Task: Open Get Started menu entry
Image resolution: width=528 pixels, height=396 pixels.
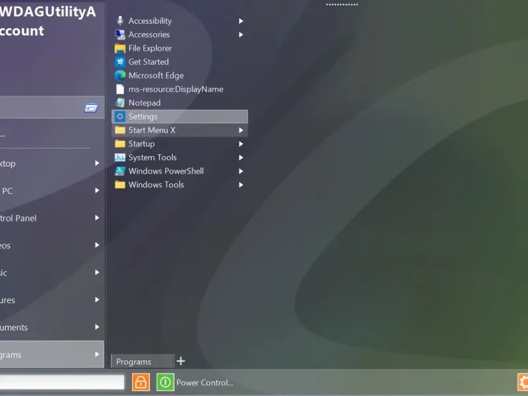Action: point(180,62)
